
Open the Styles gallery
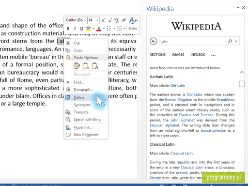[133, 24]
